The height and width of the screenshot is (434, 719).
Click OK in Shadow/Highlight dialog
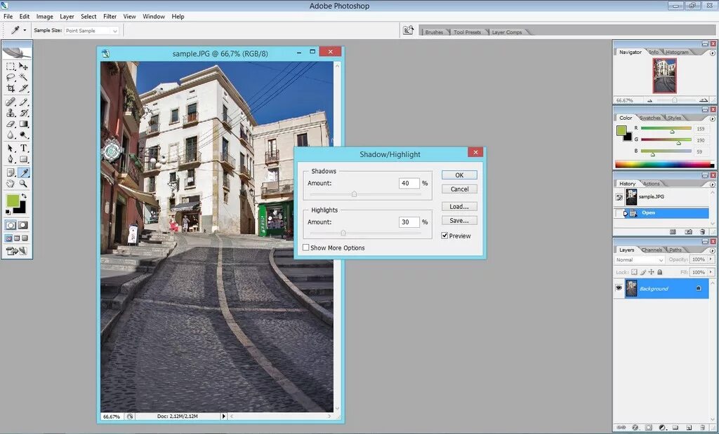(459, 175)
